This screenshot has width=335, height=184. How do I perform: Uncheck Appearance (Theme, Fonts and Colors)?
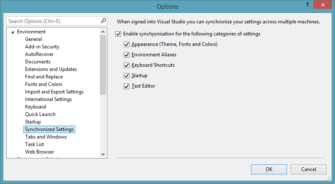[x=127, y=44]
